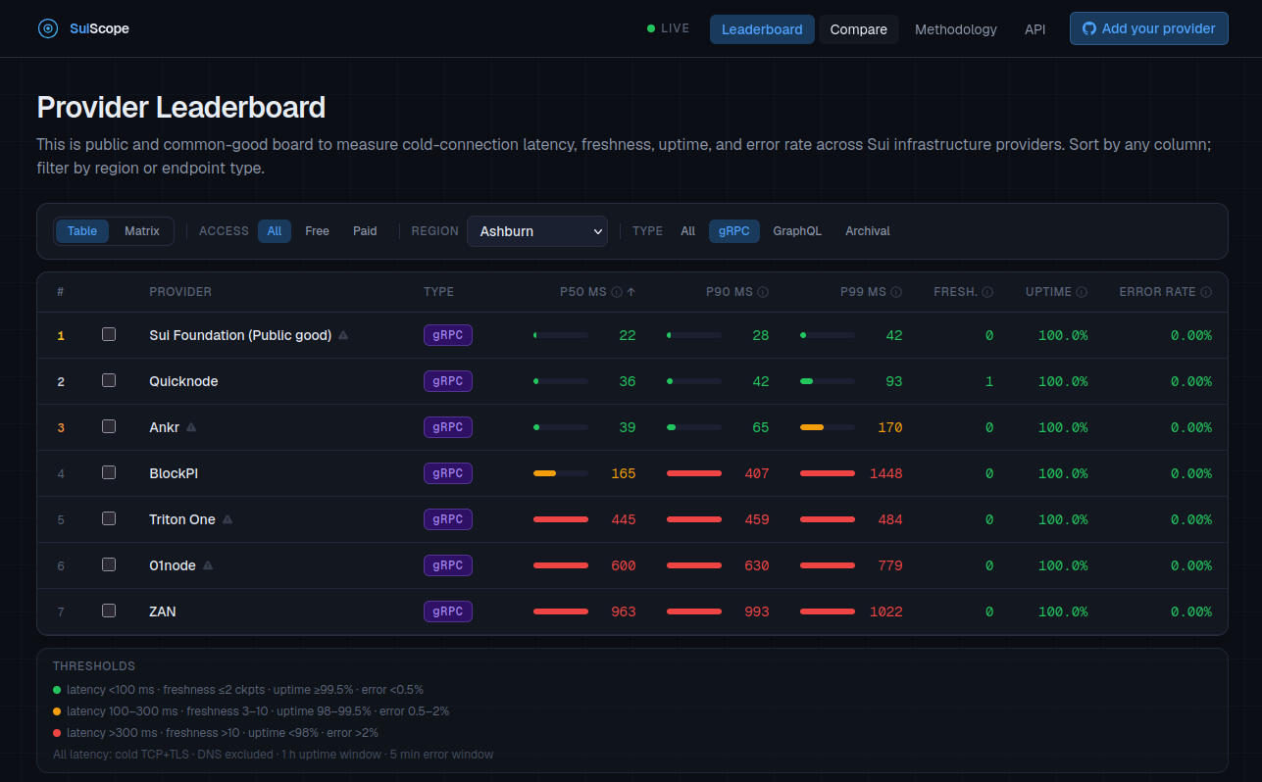Image resolution: width=1262 pixels, height=782 pixels.
Task: Click the ZAN provider name
Action: point(163,611)
